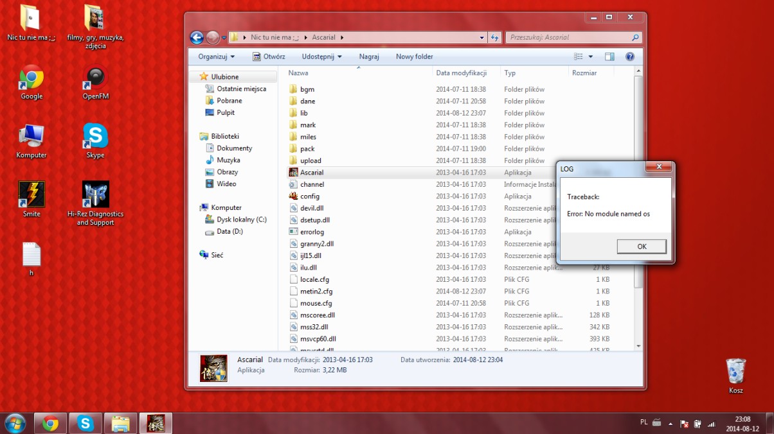The height and width of the screenshot is (434, 774).
Task: Show the preview pane in Explorer
Action: tap(609, 56)
